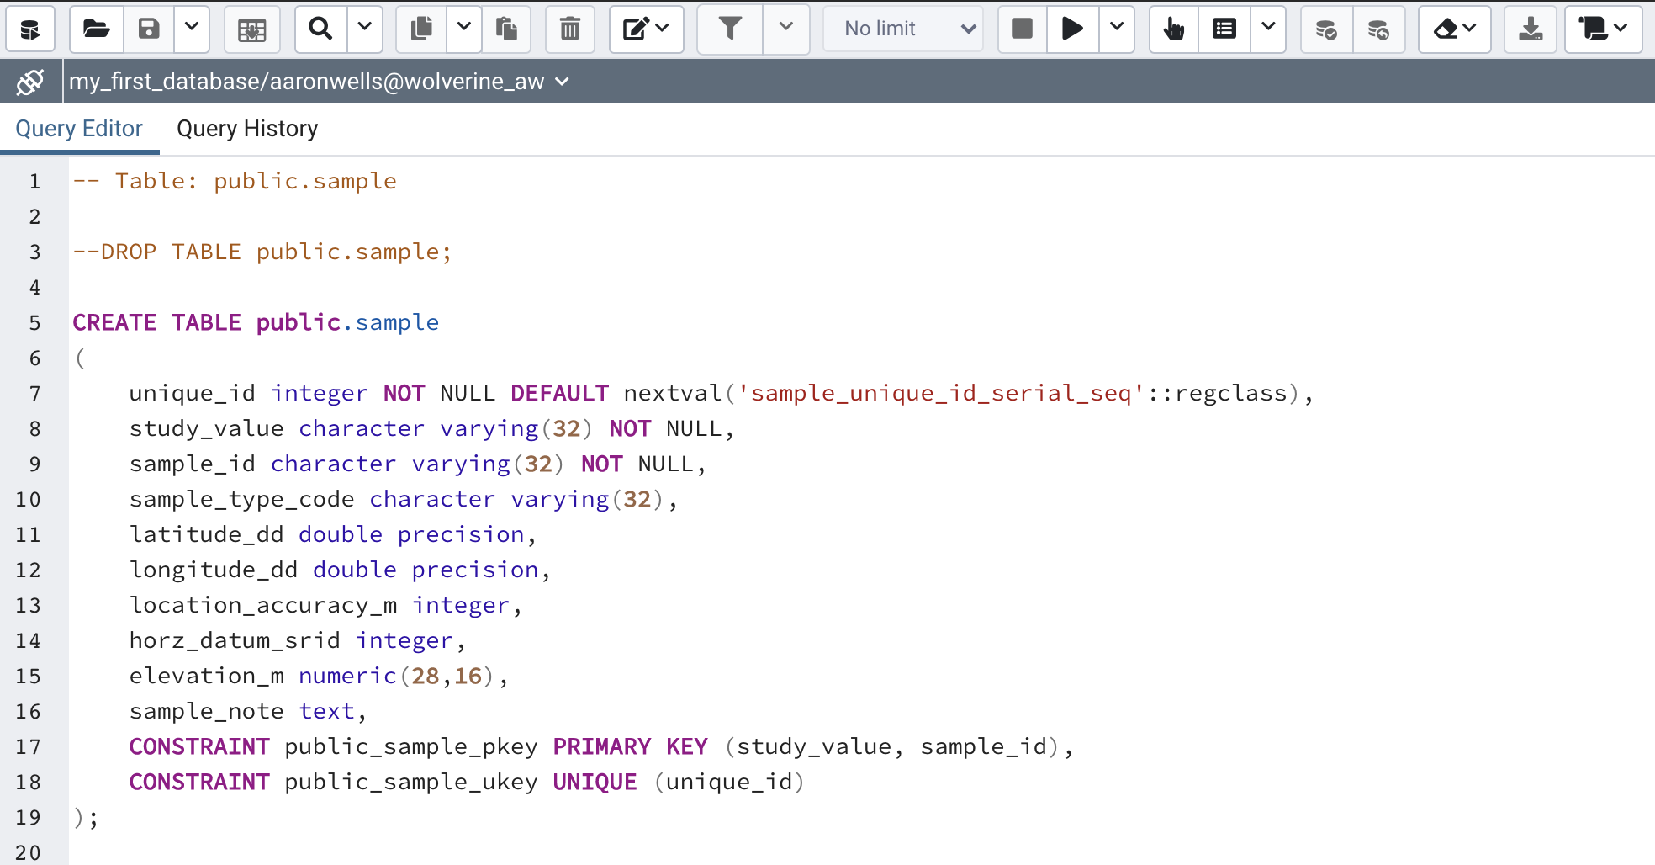The height and width of the screenshot is (865, 1655).
Task: Click the Save File floppy disk icon
Action: (149, 29)
